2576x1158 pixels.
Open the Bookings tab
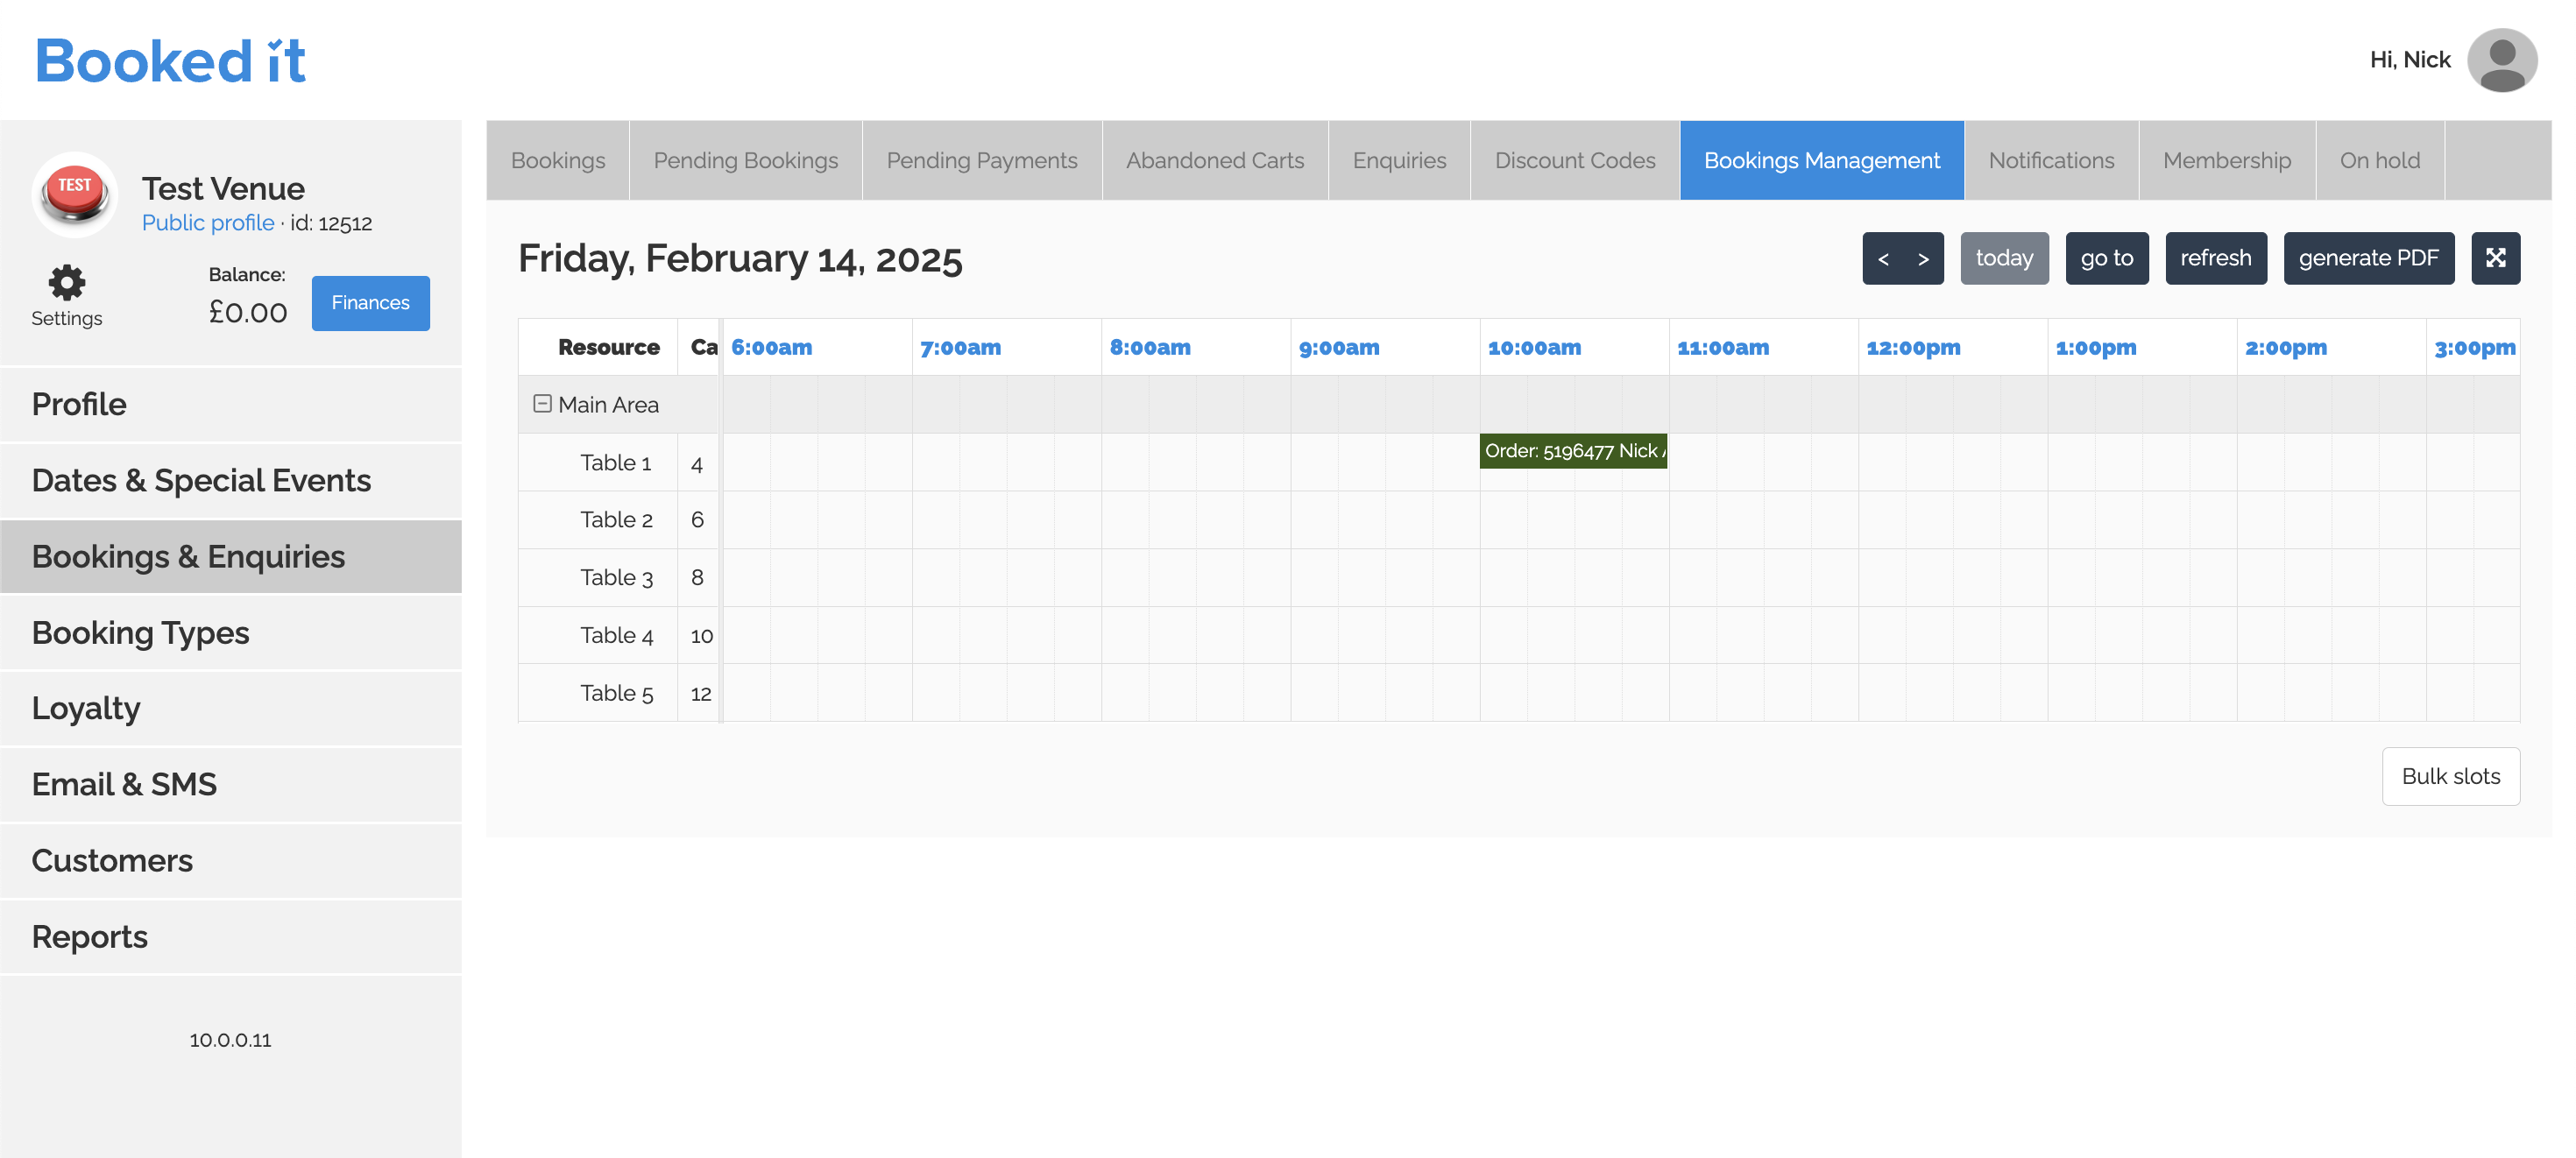coord(557,161)
